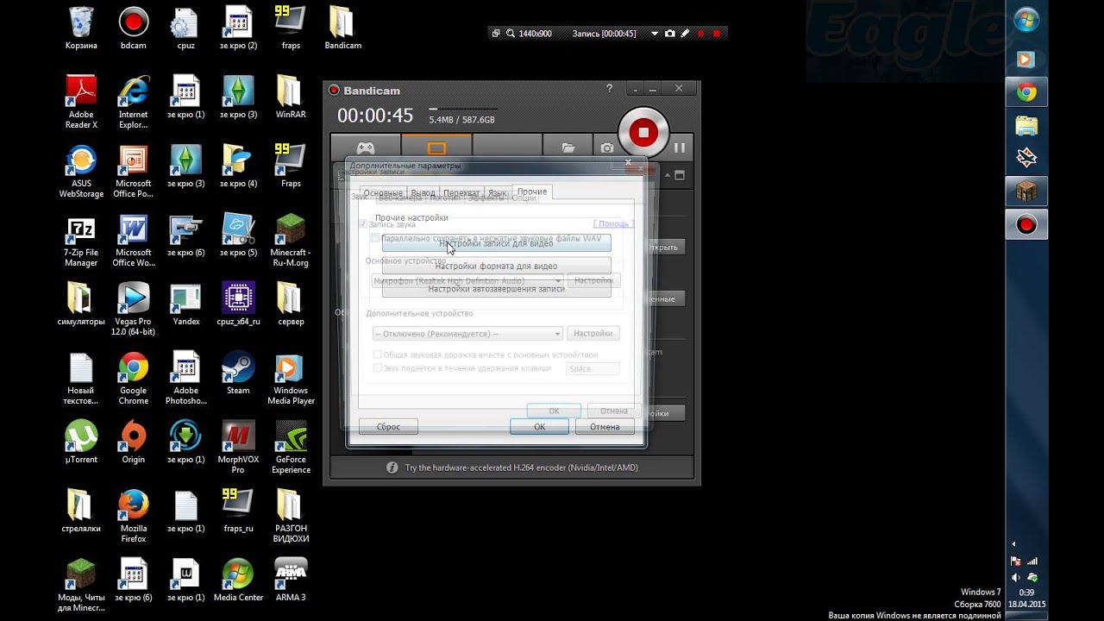This screenshot has width=1104, height=621.
Task: Switch to Основные tab
Action: pyautogui.click(x=383, y=192)
